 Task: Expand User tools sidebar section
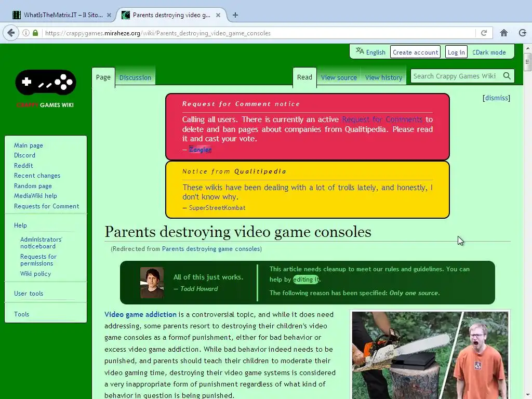[29, 294]
